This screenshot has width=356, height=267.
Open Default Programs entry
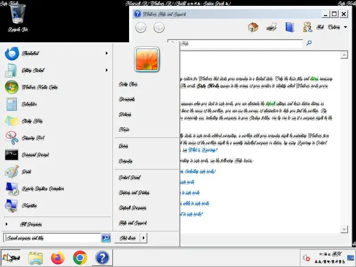pos(133,208)
